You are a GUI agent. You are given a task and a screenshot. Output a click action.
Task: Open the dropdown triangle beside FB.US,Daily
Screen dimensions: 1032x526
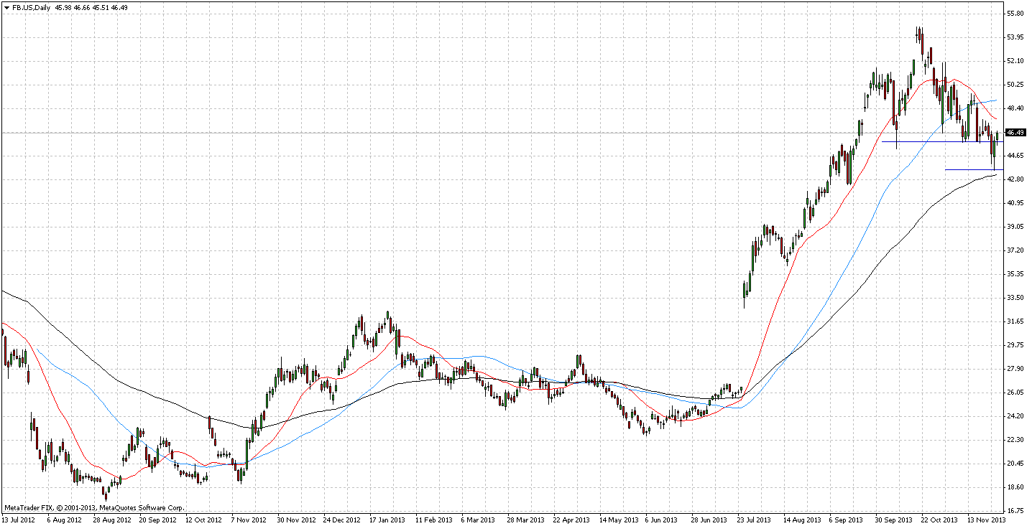pyautogui.click(x=6, y=7)
